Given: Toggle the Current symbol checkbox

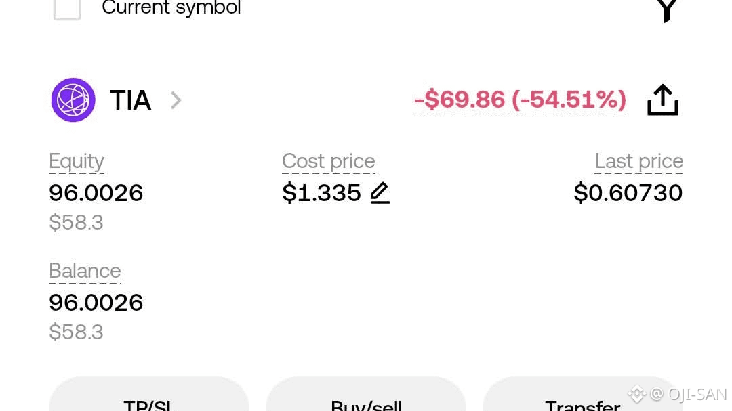Looking at the screenshot, I should (x=67, y=8).
